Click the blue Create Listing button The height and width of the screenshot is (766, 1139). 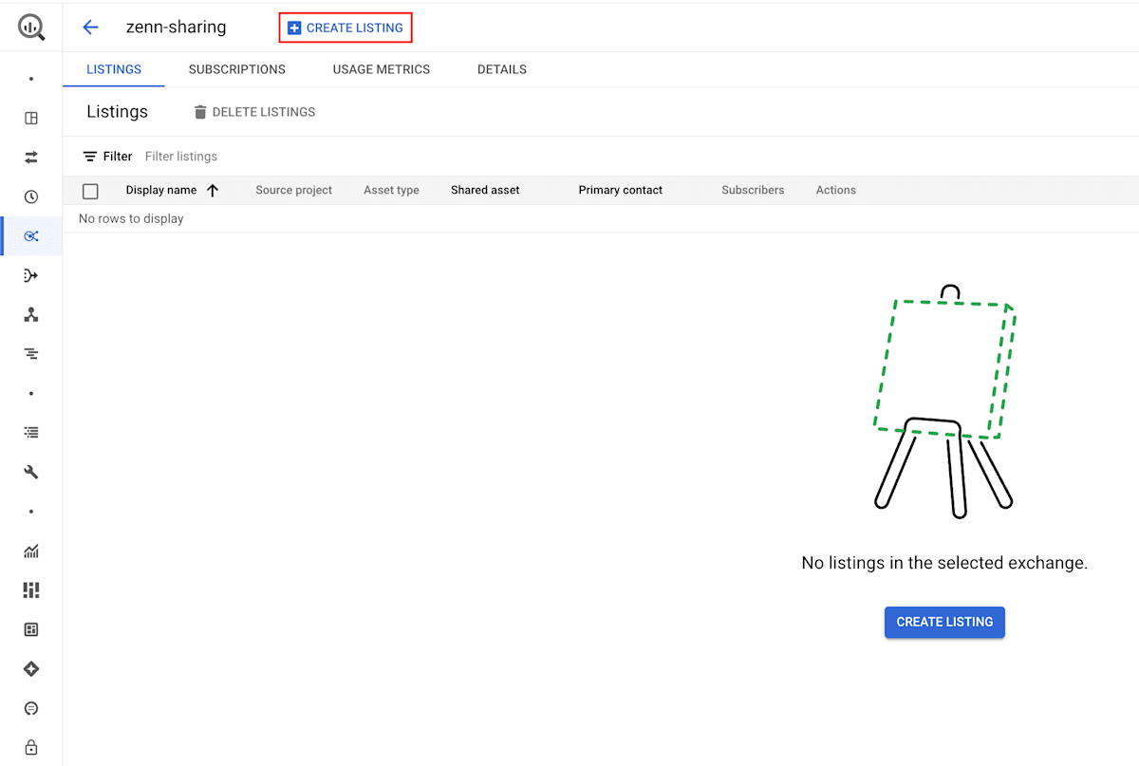(x=944, y=622)
